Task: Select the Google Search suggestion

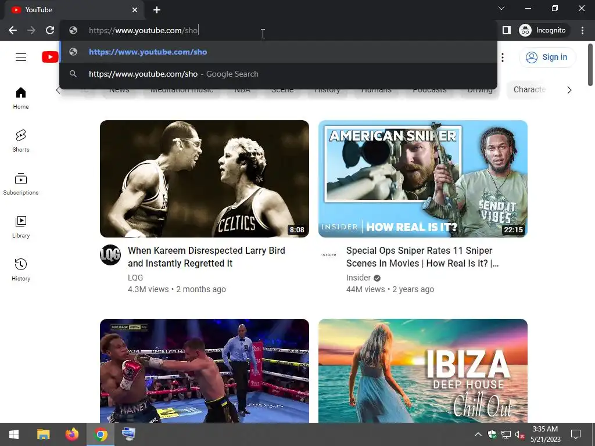Action: (x=278, y=74)
